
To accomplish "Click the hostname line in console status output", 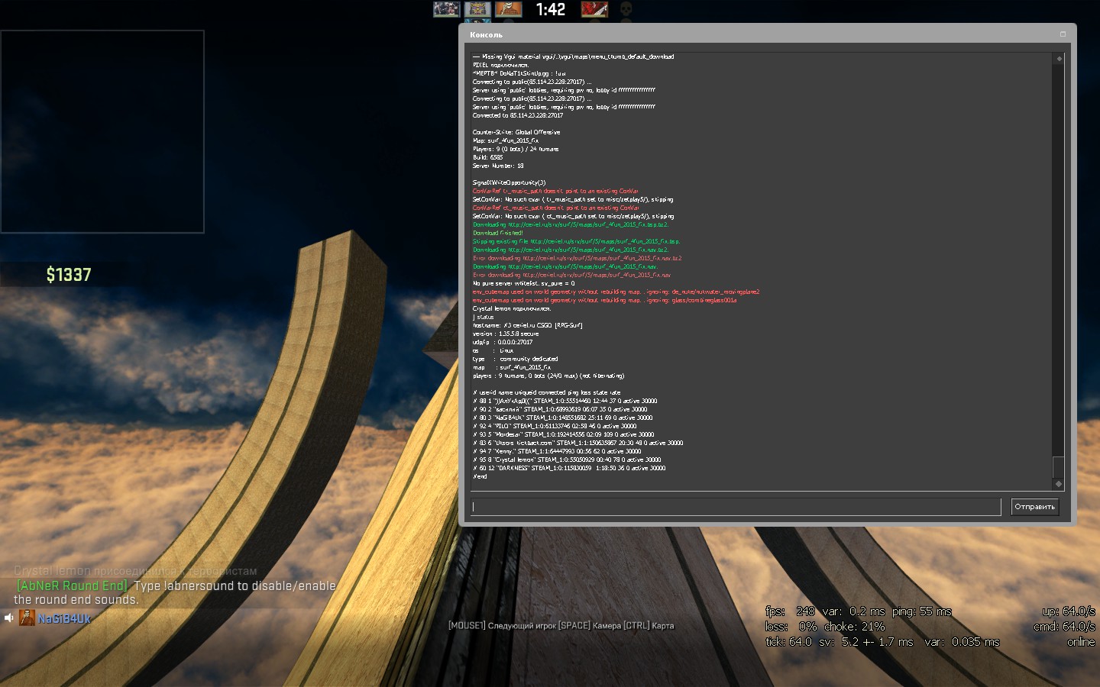I will (x=527, y=325).
